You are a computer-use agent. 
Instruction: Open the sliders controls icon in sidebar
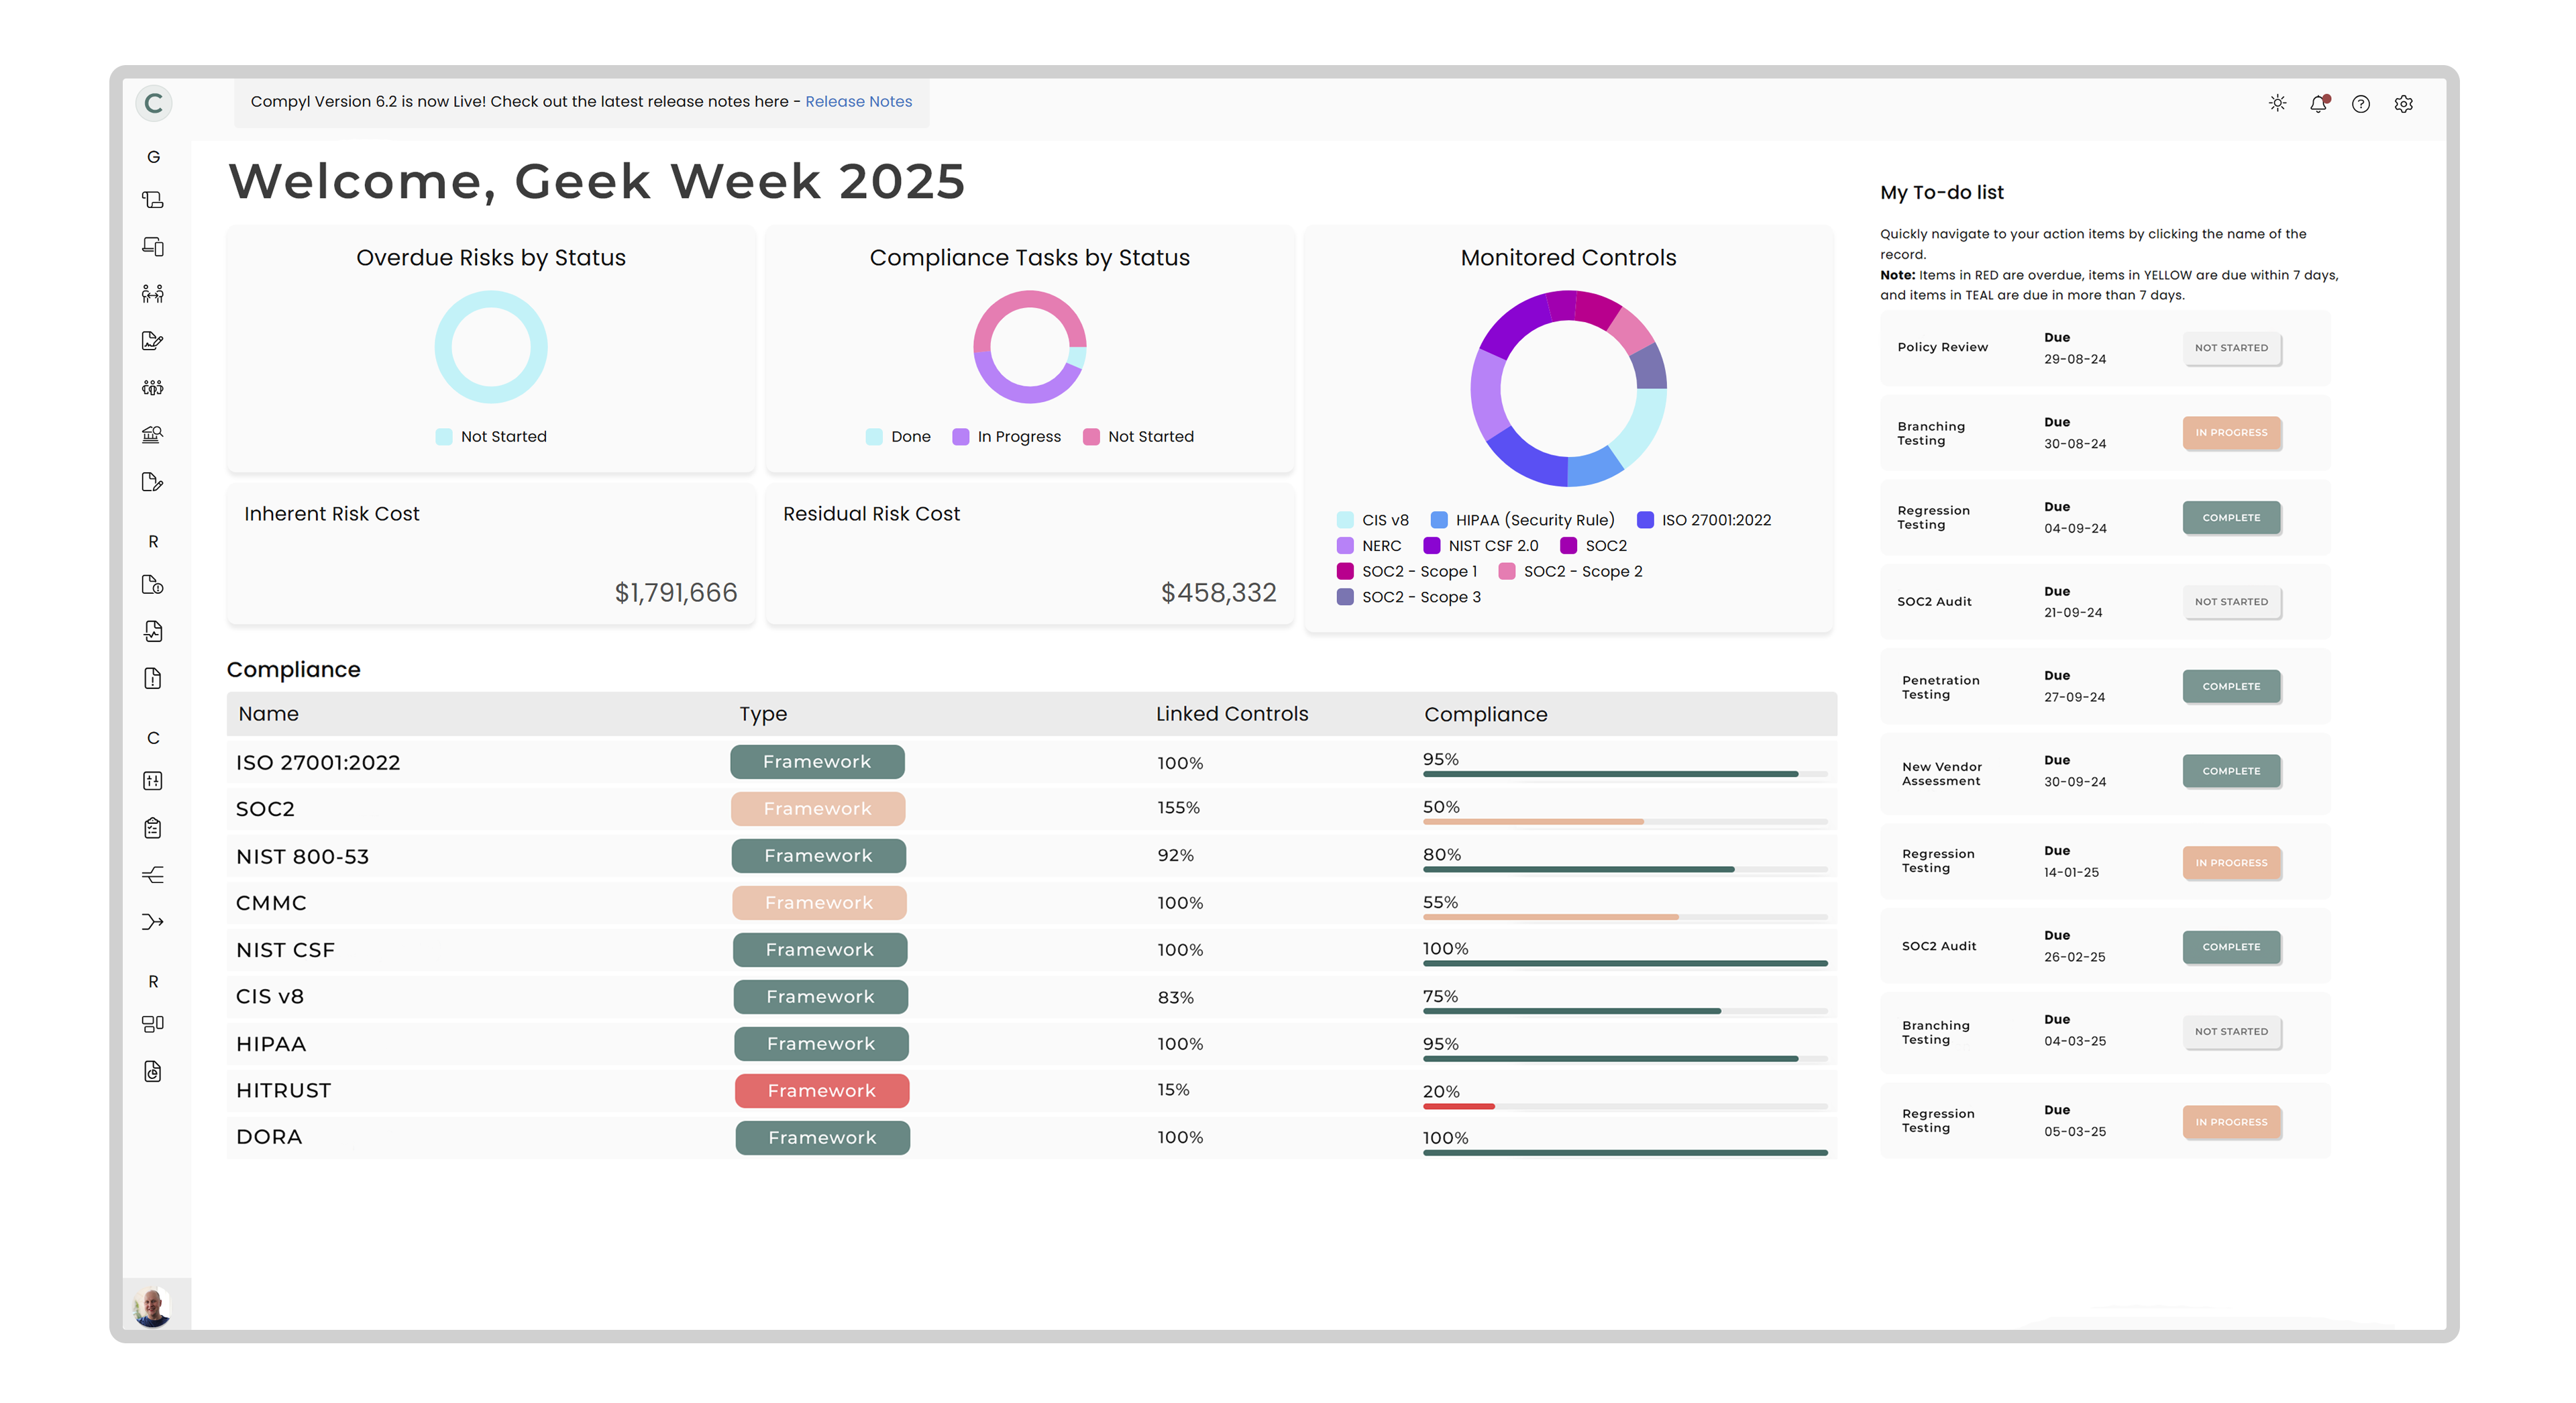click(153, 781)
